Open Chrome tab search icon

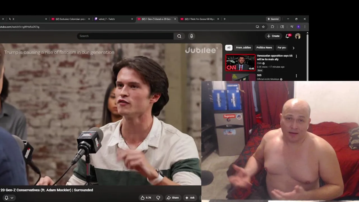point(282,27)
